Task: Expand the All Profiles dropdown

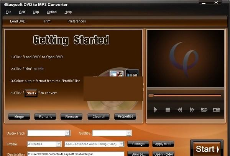Action: (x=59, y=144)
